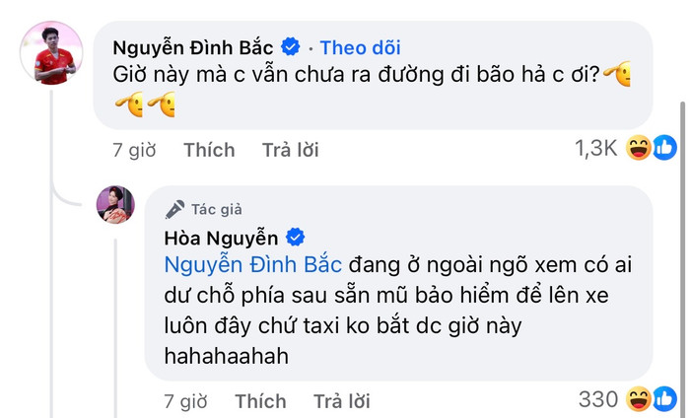Like Hòa Nguyễn's reply with Thích

[x=260, y=400]
